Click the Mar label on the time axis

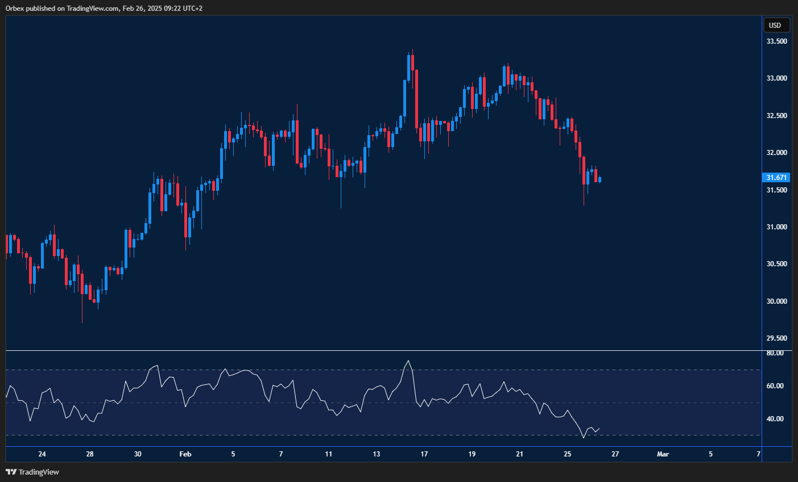tap(663, 454)
